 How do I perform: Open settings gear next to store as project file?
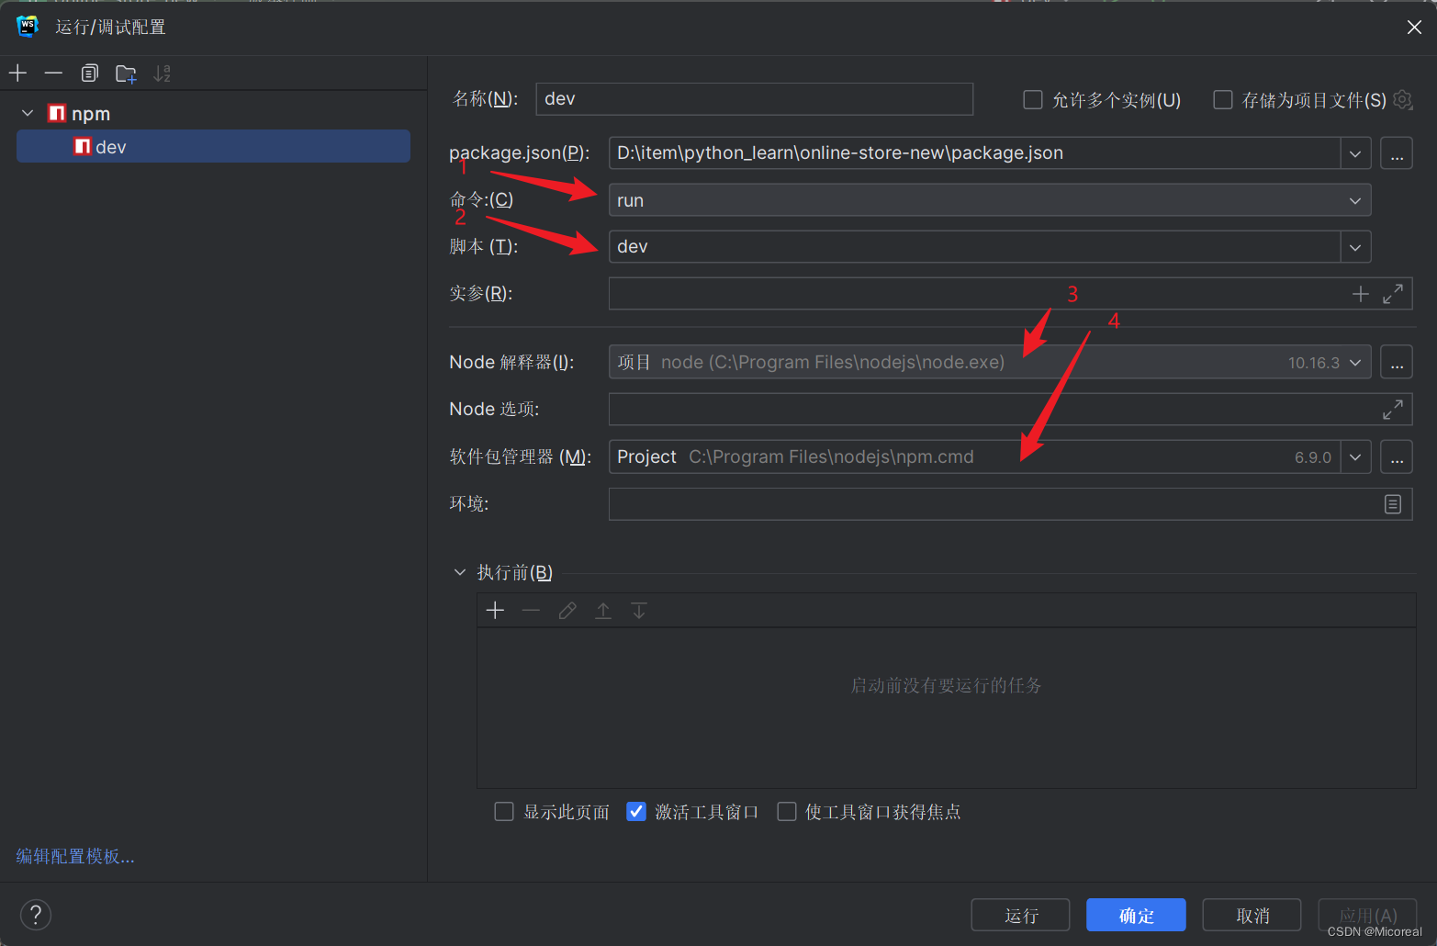coord(1402,99)
